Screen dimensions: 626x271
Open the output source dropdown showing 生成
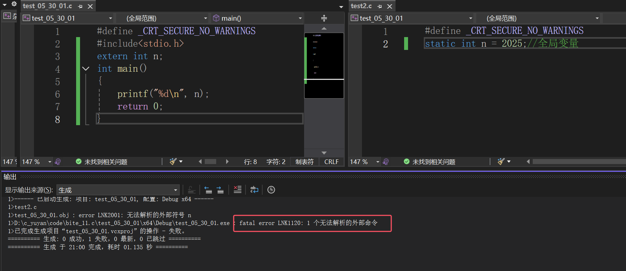click(118, 190)
